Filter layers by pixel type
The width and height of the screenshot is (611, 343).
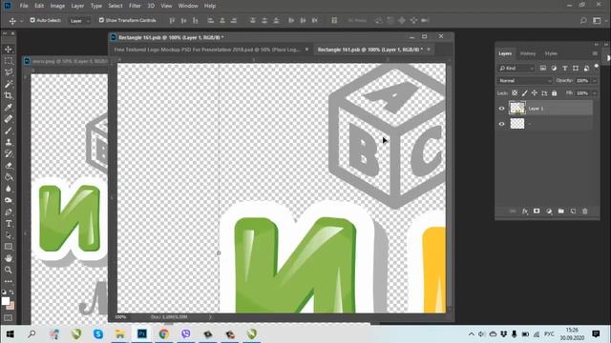pyautogui.click(x=543, y=68)
